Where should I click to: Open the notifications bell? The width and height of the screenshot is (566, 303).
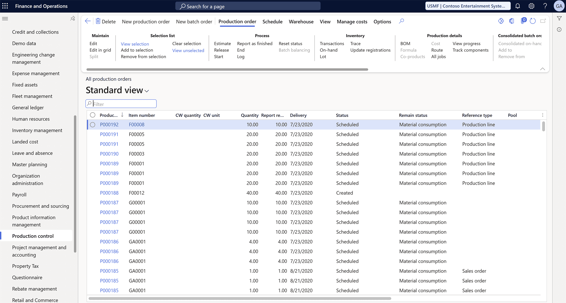[518, 6]
